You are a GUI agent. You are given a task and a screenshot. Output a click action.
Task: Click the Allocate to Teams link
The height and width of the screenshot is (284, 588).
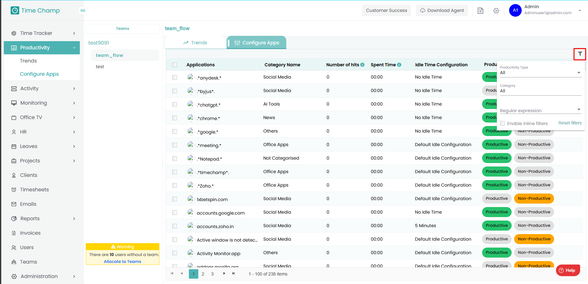(123, 262)
